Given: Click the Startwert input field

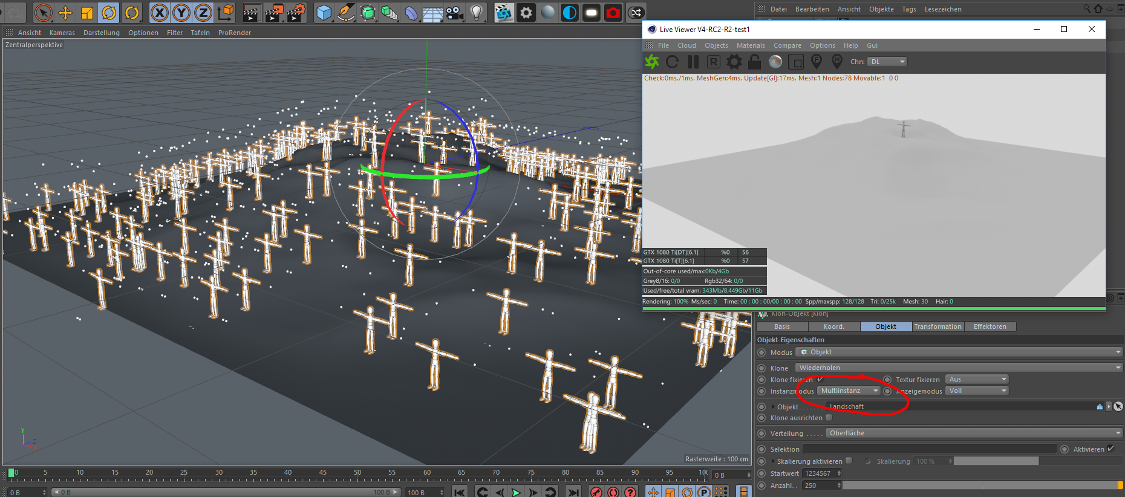Looking at the screenshot, I should [x=822, y=473].
